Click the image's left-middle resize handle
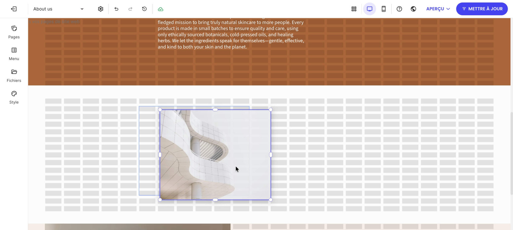 tap(160, 154)
